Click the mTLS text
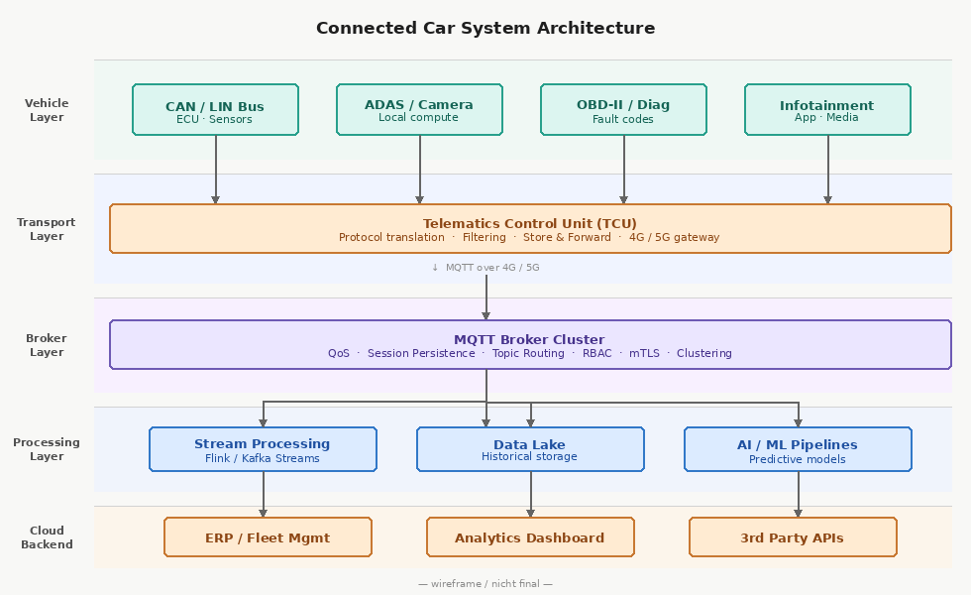The width and height of the screenshot is (971, 595). 645,353
